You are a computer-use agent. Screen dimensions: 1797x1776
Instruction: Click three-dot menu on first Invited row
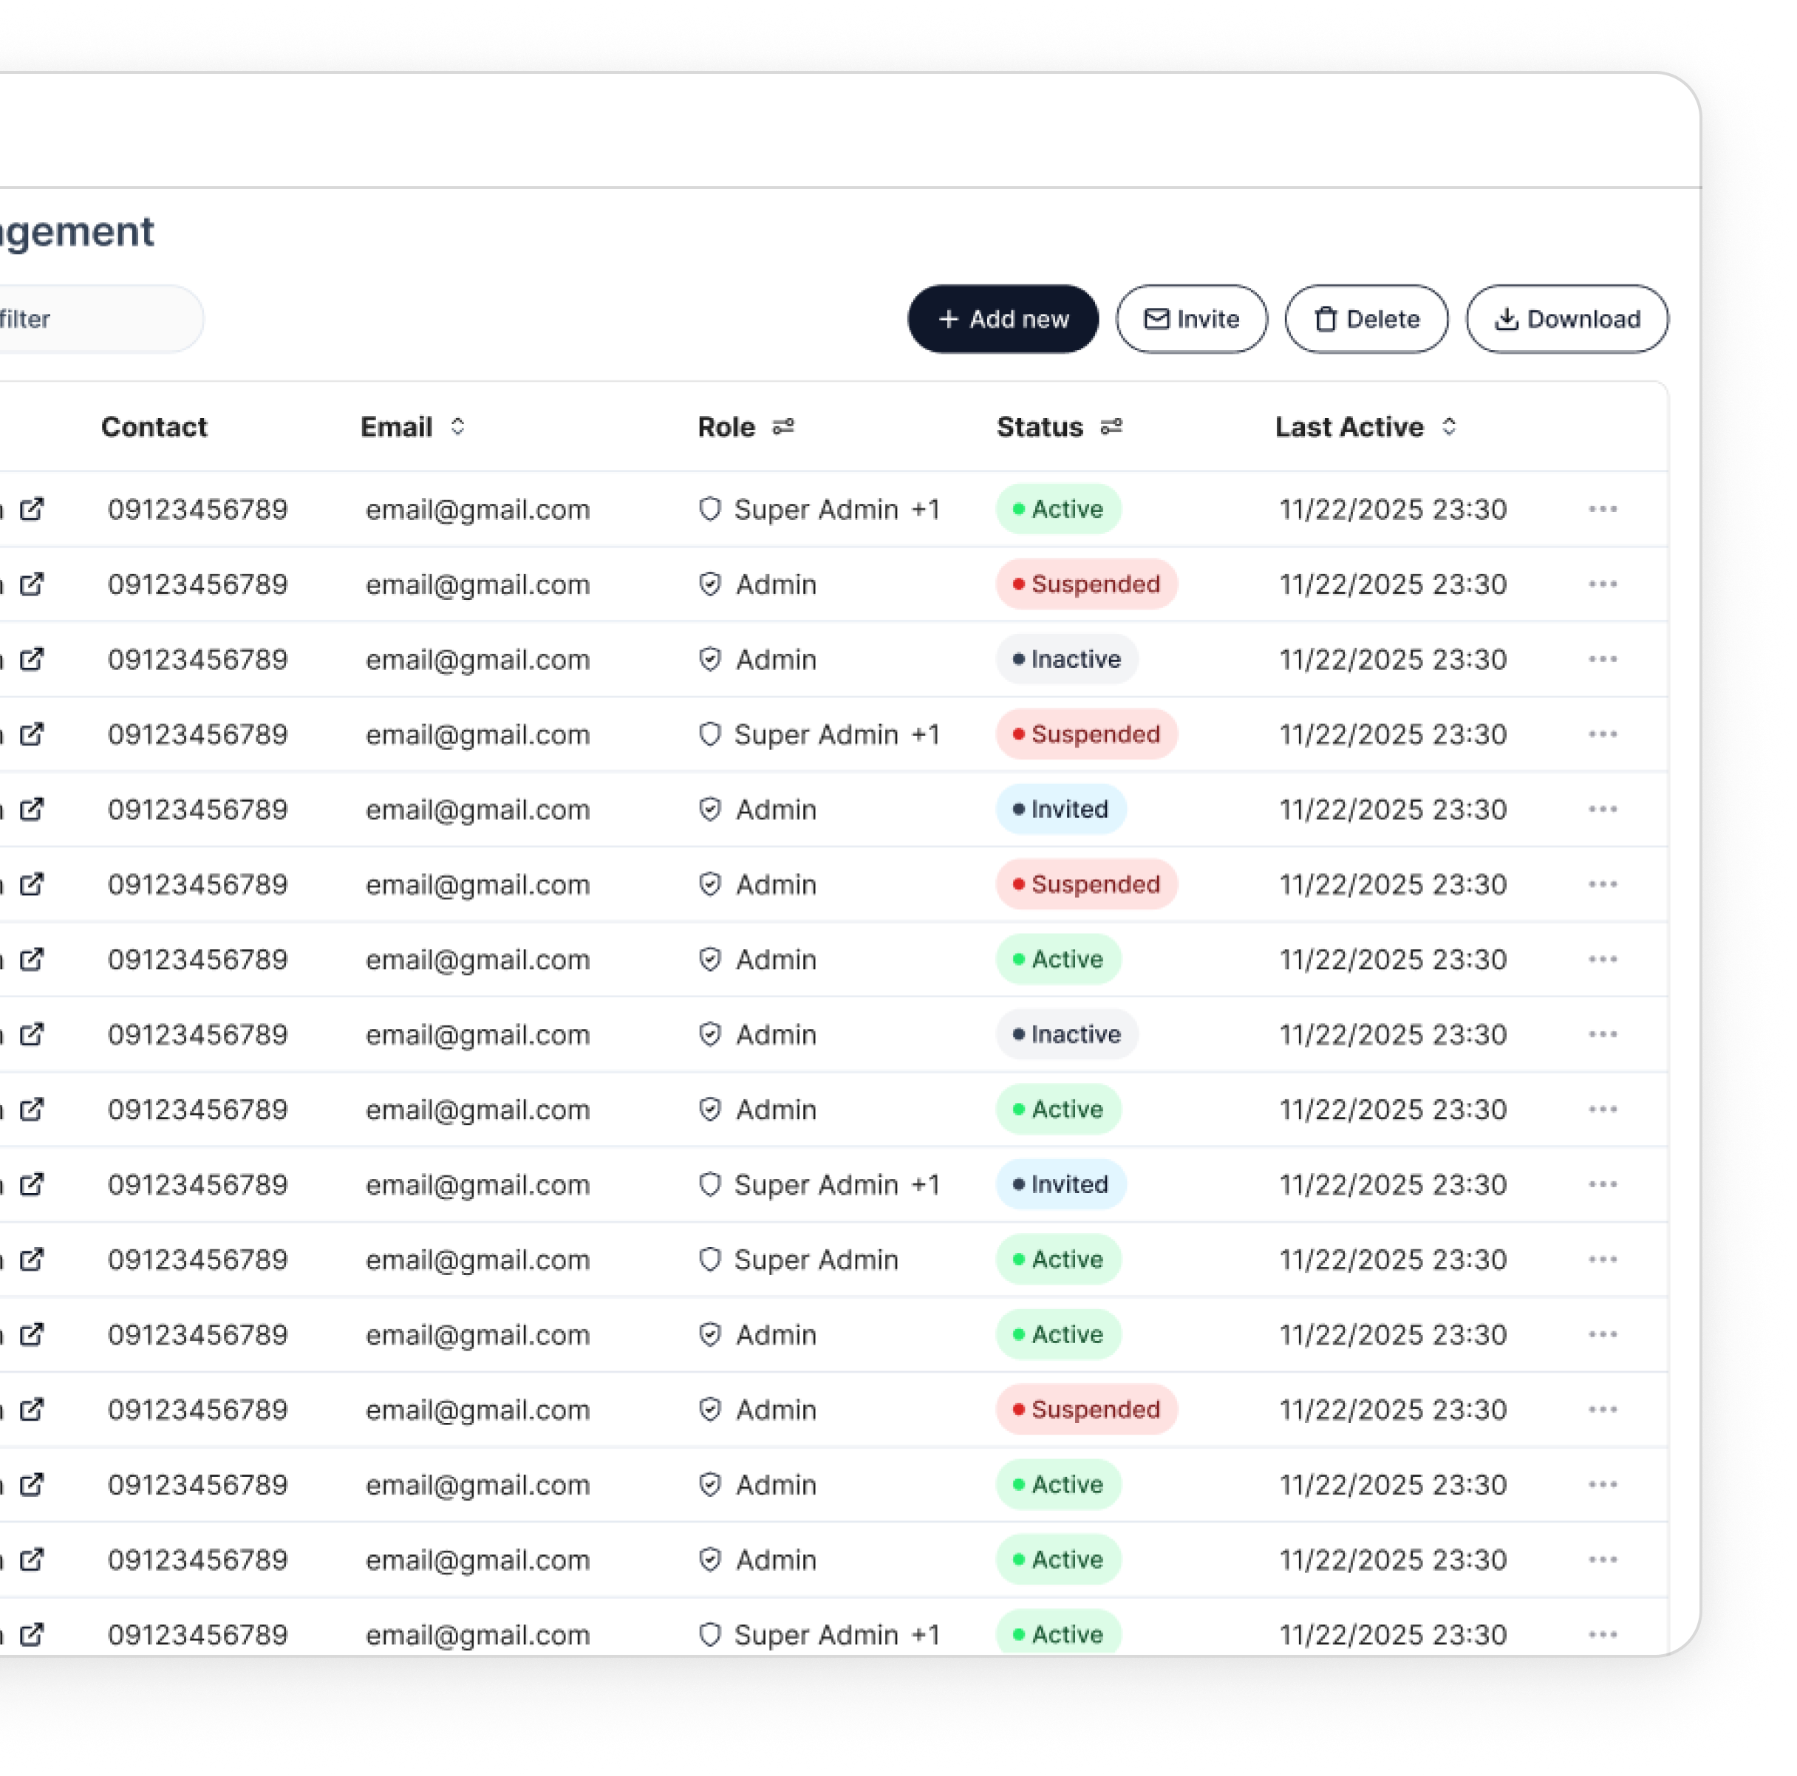[x=1602, y=809]
